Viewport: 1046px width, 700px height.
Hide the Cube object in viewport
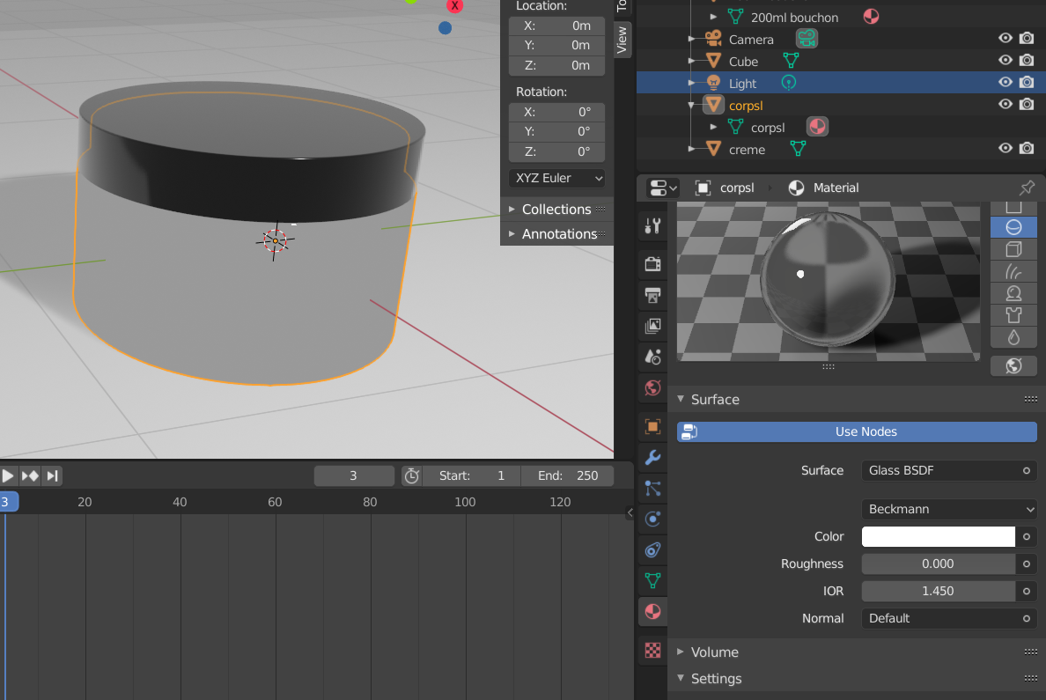coord(1005,60)
